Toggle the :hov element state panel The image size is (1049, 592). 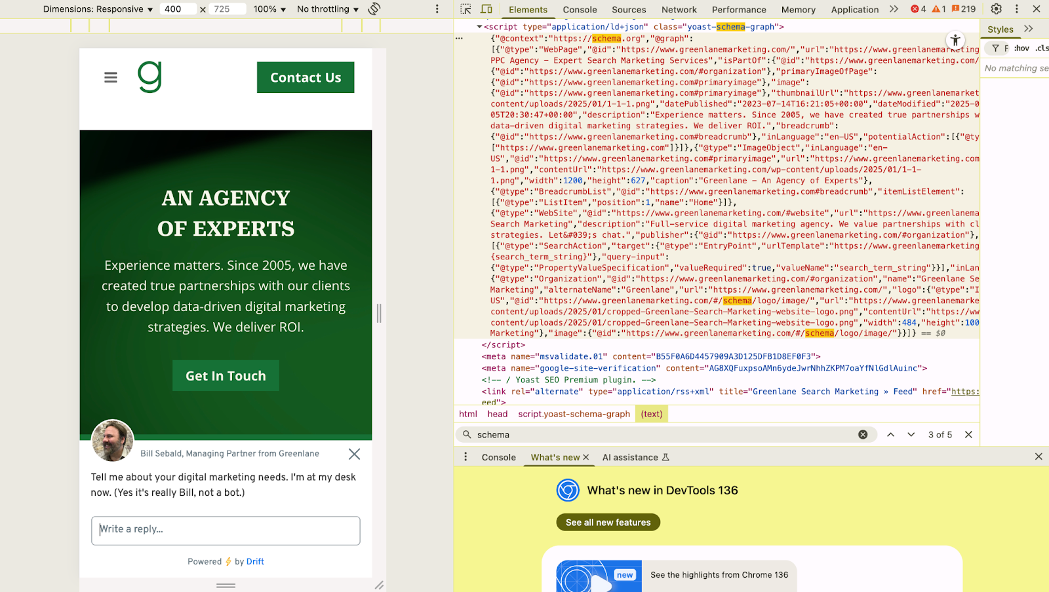pos(1021,48)
